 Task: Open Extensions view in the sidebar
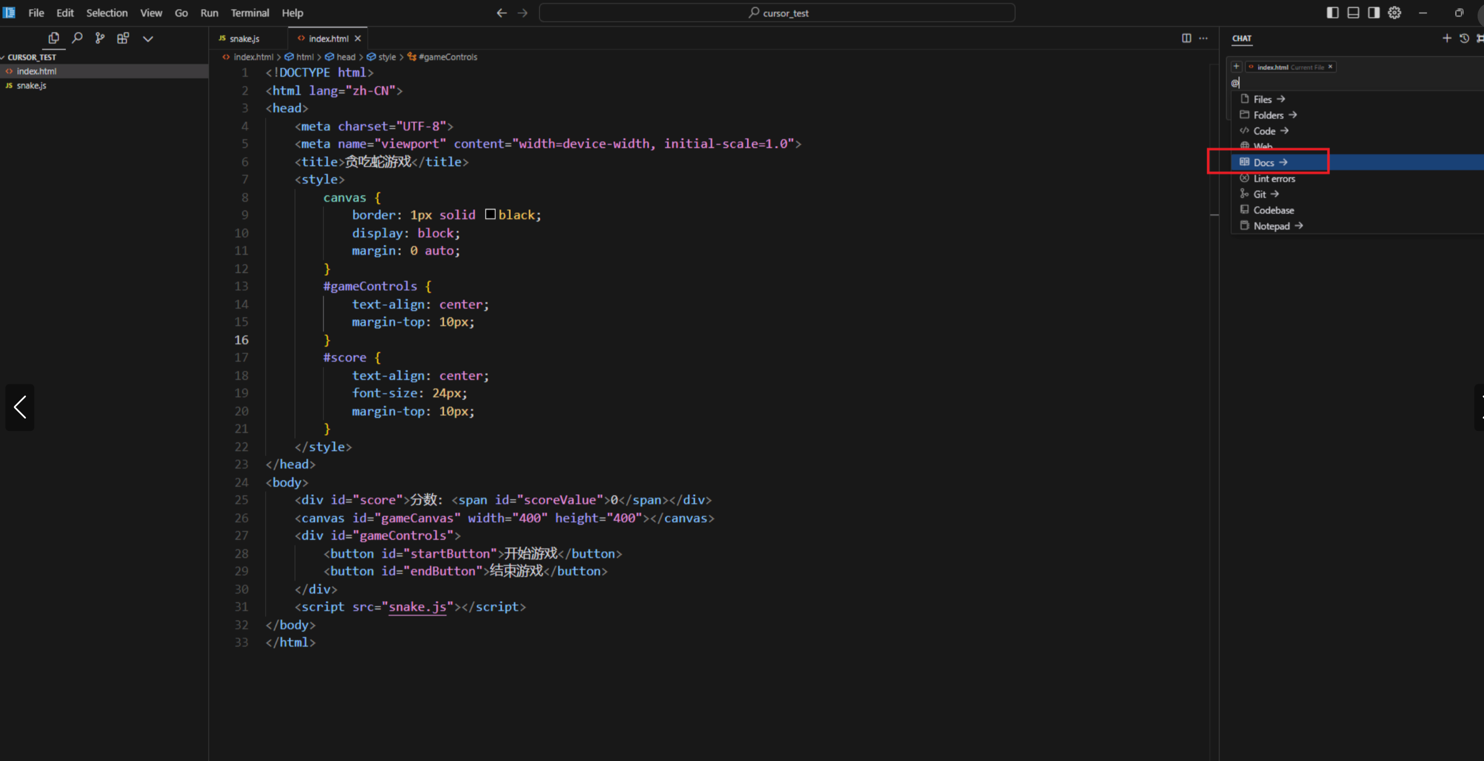(x=123, y=38)
